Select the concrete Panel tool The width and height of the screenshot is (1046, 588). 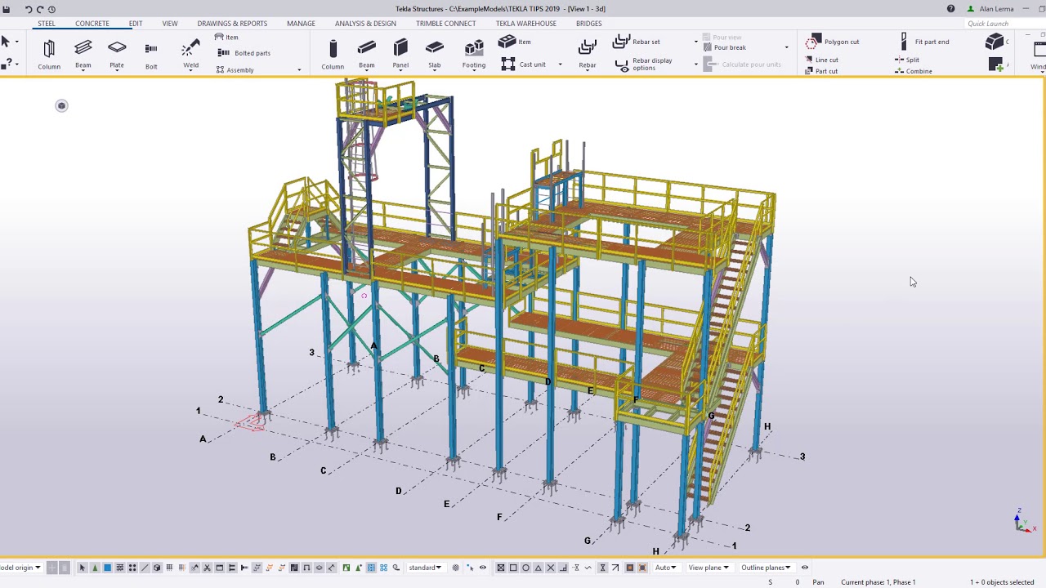tap(400, 54)
